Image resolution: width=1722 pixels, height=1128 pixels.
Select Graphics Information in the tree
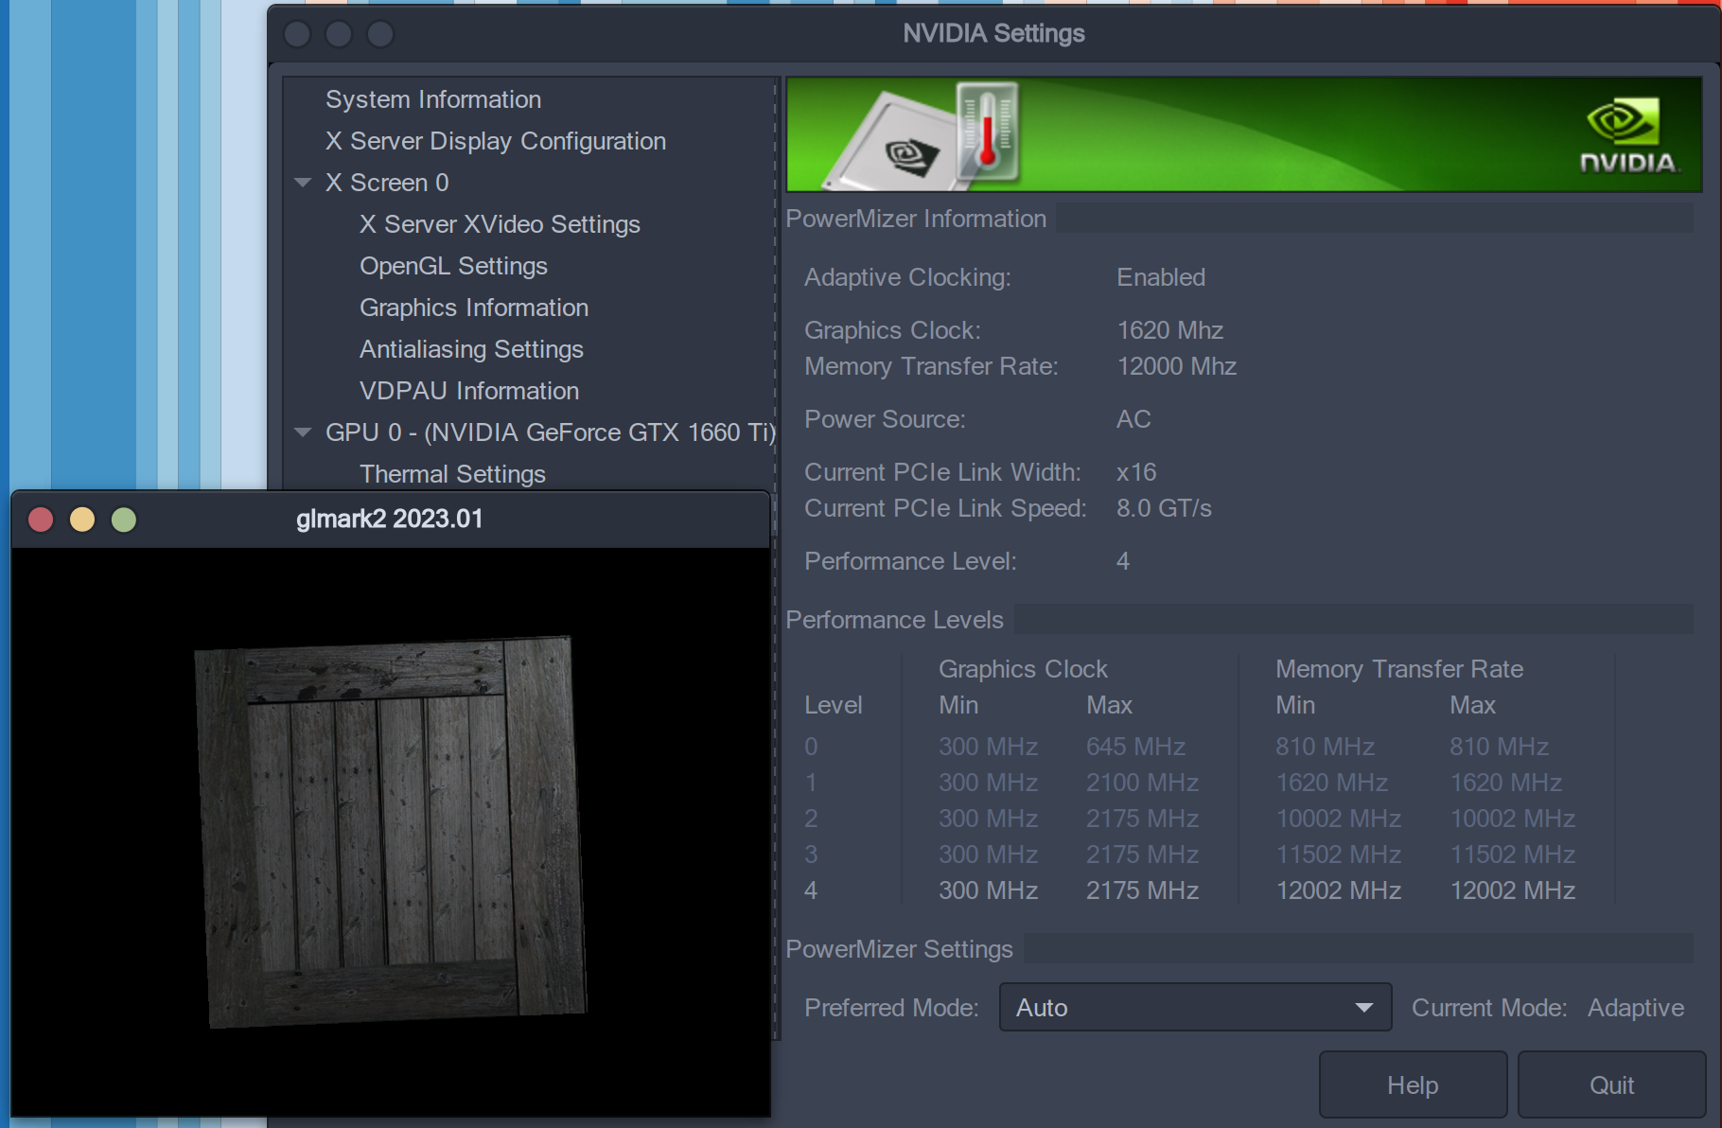473,308
